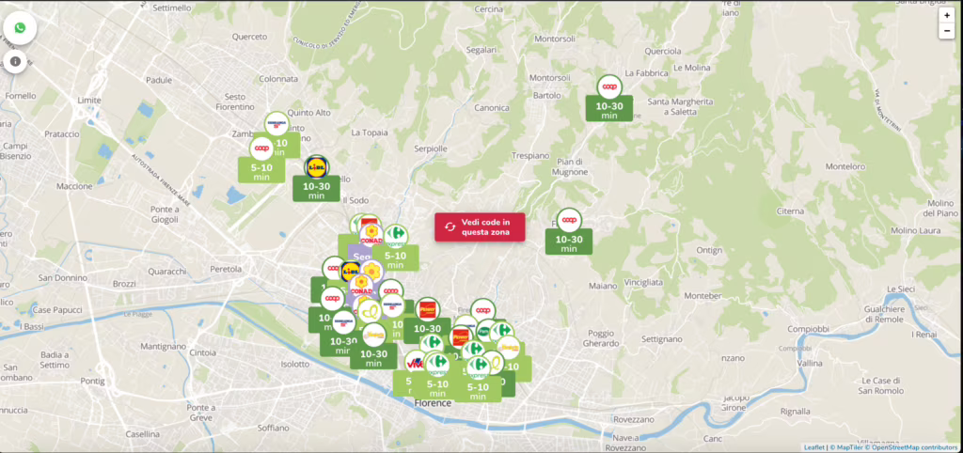Click 10-30 min badge left of Maiano

[x=569, y=243]
